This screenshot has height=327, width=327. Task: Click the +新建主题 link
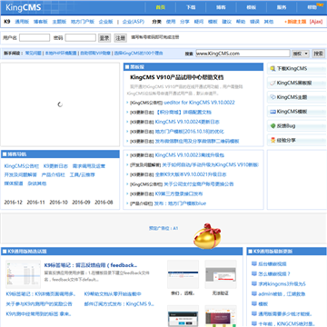pos(295,22)
